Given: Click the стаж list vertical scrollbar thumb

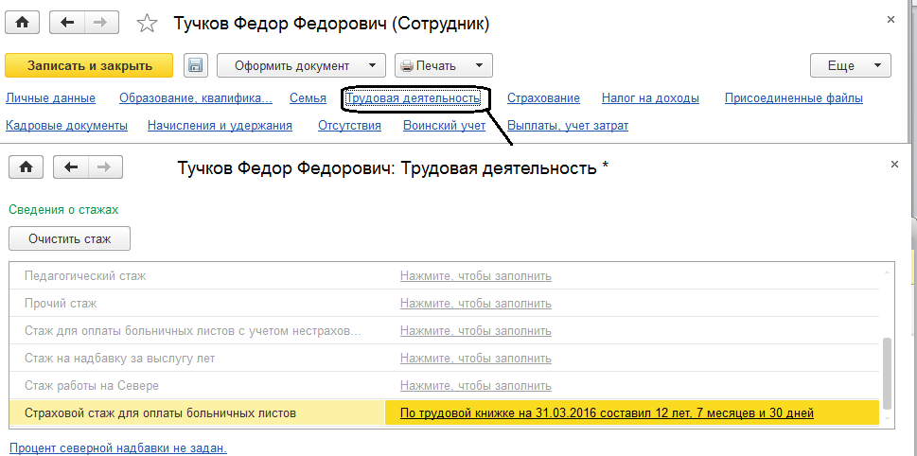Looking at the screenshot, I should (x=887, y=373).
